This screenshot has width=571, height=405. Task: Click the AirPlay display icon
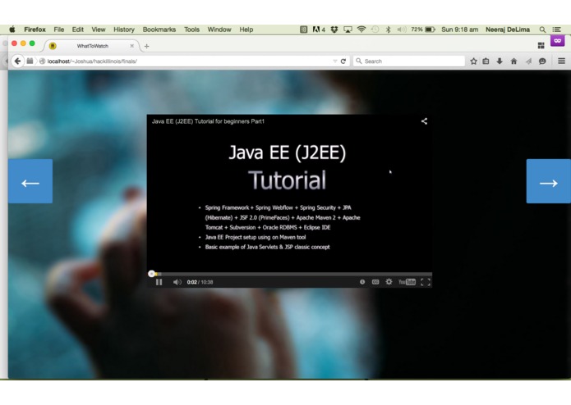click(x=348, y=30)
